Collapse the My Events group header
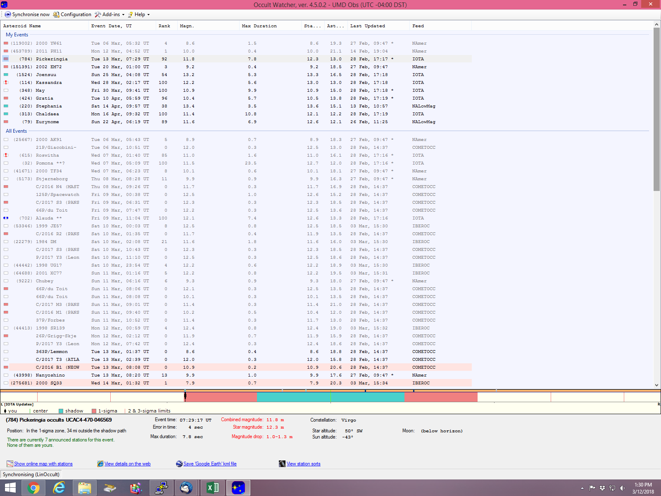 click(17, 35)
